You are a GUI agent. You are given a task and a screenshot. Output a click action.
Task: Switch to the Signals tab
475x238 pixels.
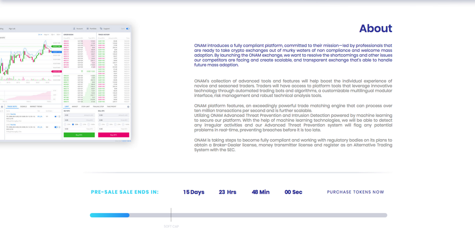pyautogui.click(x=23, y=106)
